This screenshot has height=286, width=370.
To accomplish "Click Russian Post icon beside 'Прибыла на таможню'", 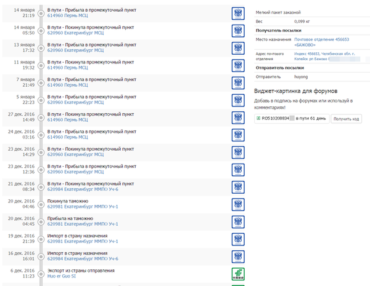I will 238,221.
